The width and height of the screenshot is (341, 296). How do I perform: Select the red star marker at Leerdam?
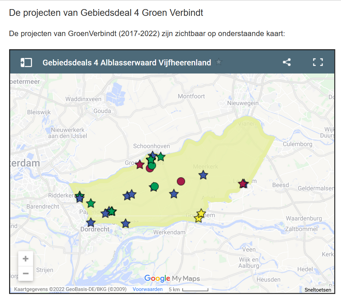tap(242, 184)
